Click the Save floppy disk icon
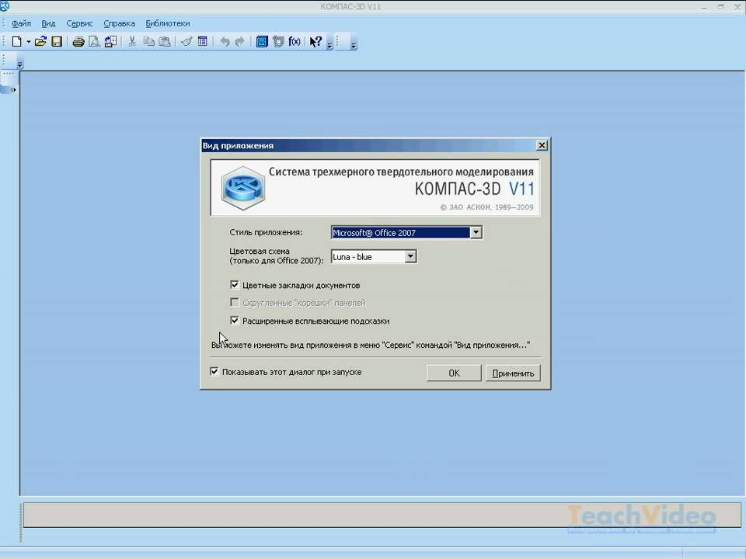The height and width of the screenshot is (559, 746). coord(57,42)
